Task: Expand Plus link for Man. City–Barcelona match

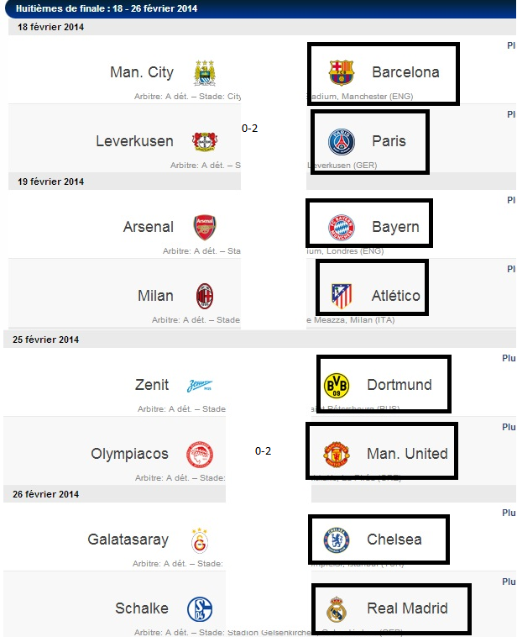Action: 511,45
